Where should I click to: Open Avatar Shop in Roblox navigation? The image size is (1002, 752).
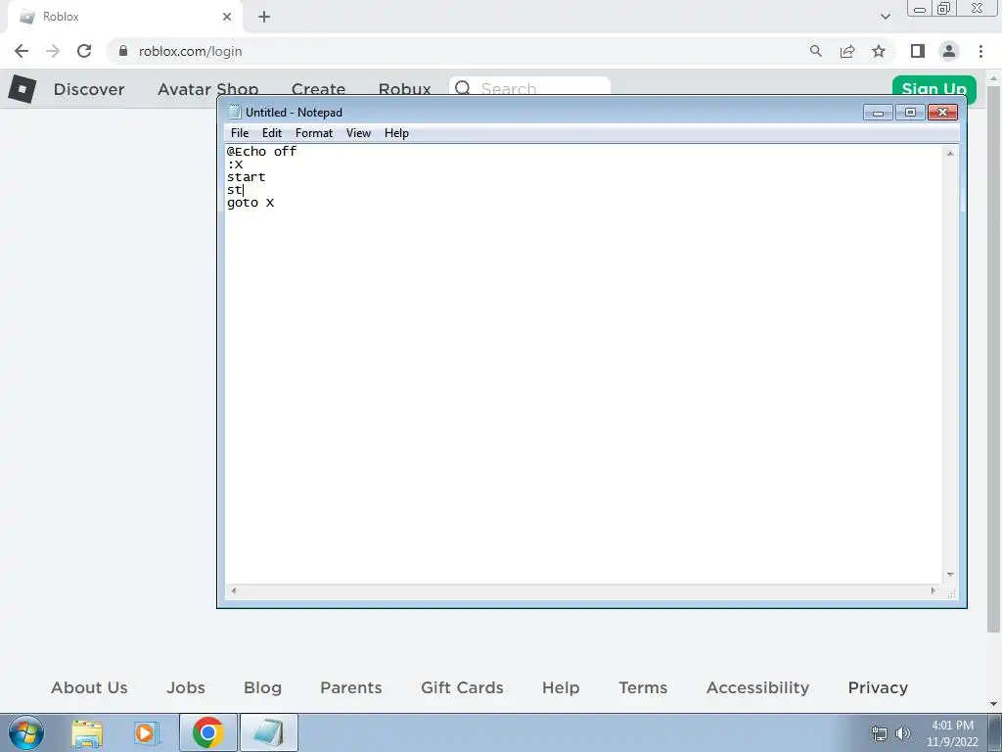(x=208, y=89)
